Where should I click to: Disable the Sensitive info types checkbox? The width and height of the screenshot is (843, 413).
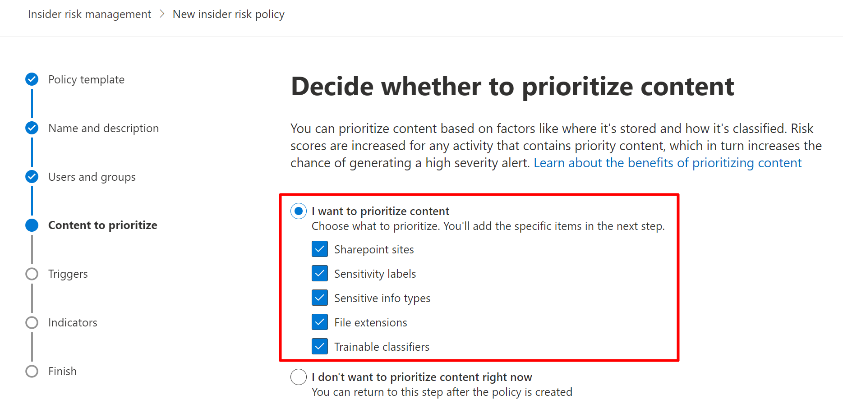point(320,298)
